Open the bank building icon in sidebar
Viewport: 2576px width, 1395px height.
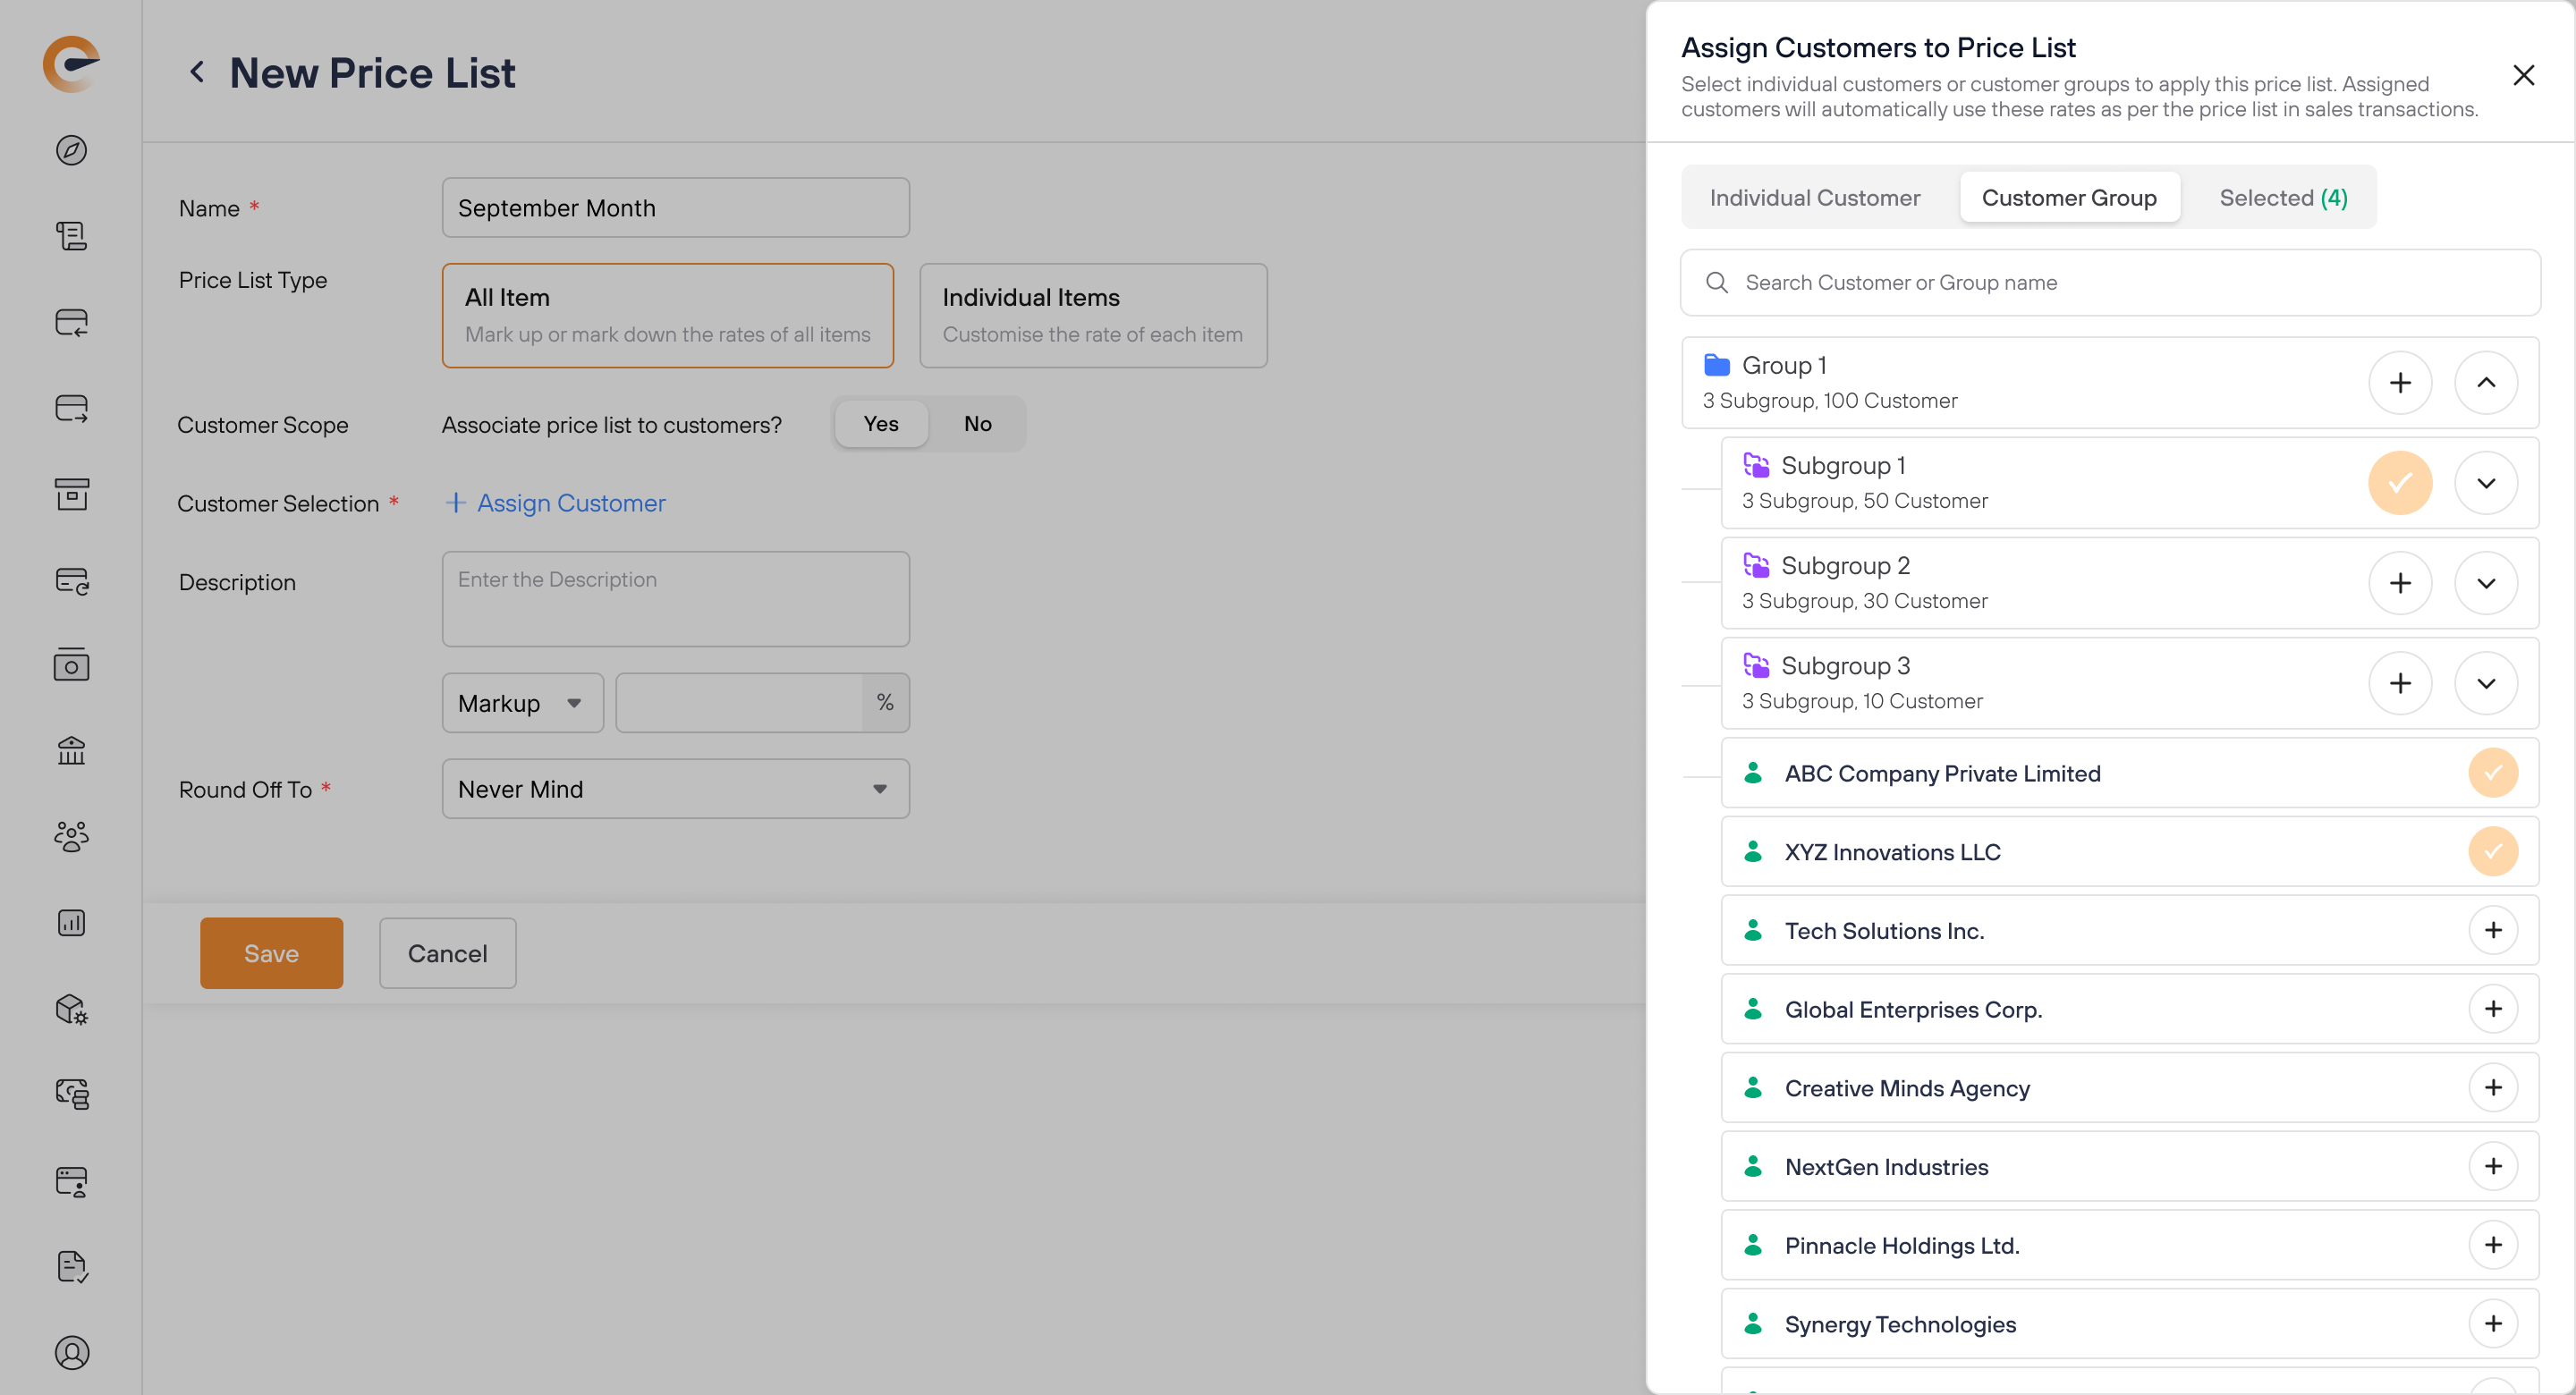click(x=71, y=750)
